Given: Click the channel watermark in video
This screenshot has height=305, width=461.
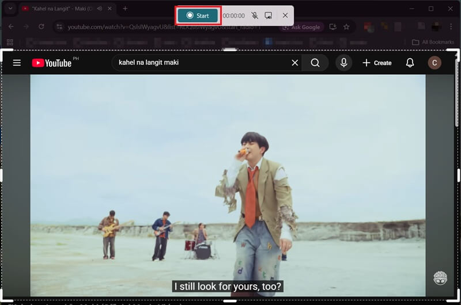Looking at the screenshot, I should [x=440, y=278].
